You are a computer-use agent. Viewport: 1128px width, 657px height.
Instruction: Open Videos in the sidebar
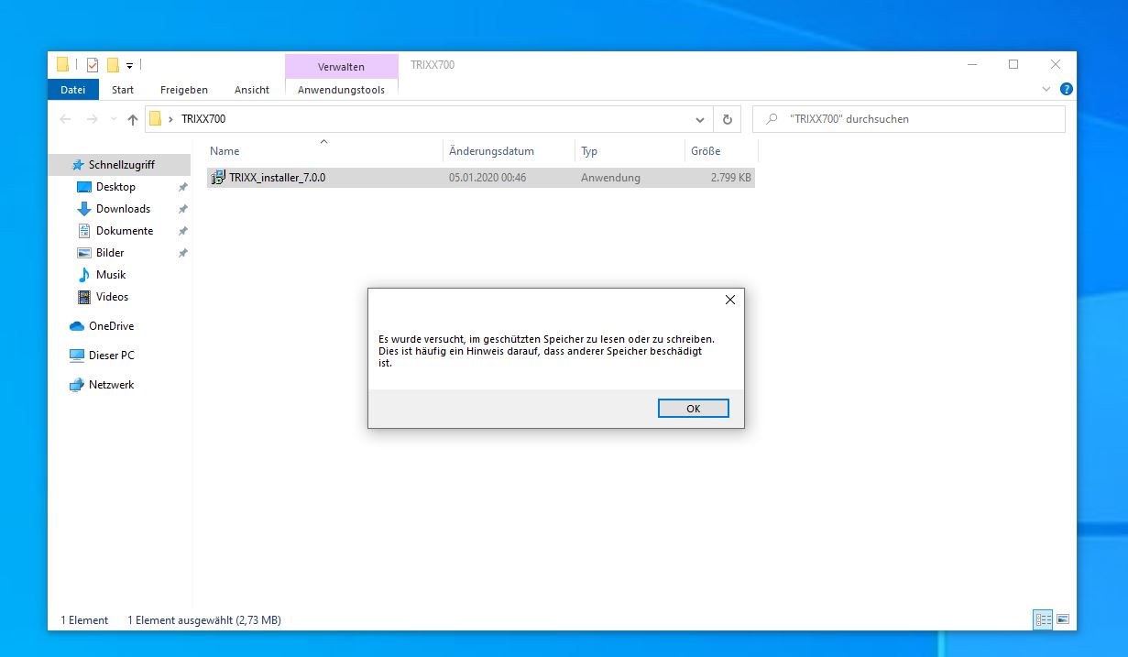(112, 297)
